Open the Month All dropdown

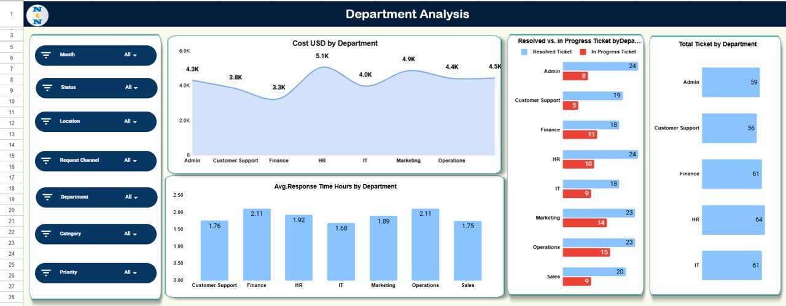[130, 55]
